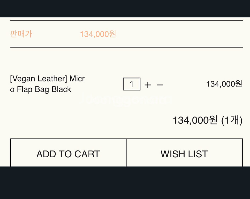Click the '[Vegan Leather]' bracketed text

(39, 79)
